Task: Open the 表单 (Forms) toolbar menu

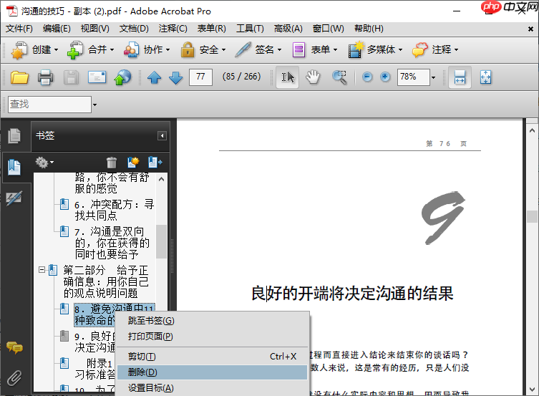Action: (314, 50)
